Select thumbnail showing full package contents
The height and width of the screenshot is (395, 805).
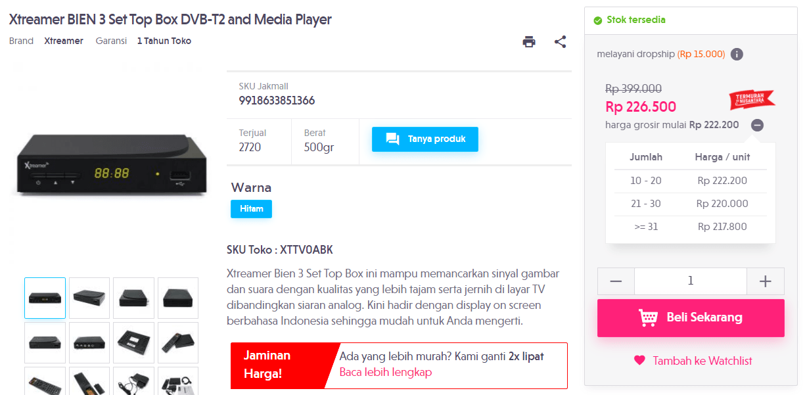click(x=177, y=381)
